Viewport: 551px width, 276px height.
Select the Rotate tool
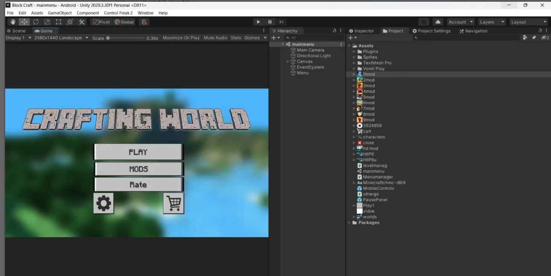pos(36,22)
